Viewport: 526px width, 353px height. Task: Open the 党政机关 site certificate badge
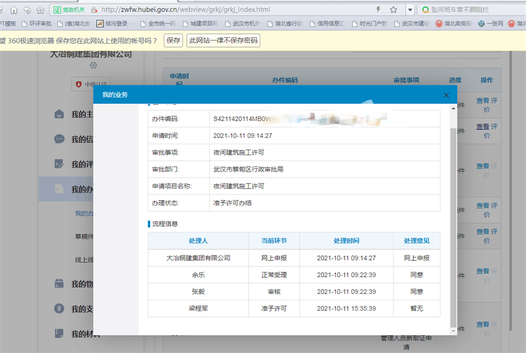(69, 10)
